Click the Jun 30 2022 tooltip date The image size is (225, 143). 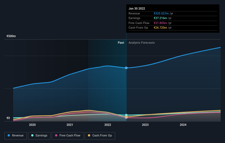(137, 8)
